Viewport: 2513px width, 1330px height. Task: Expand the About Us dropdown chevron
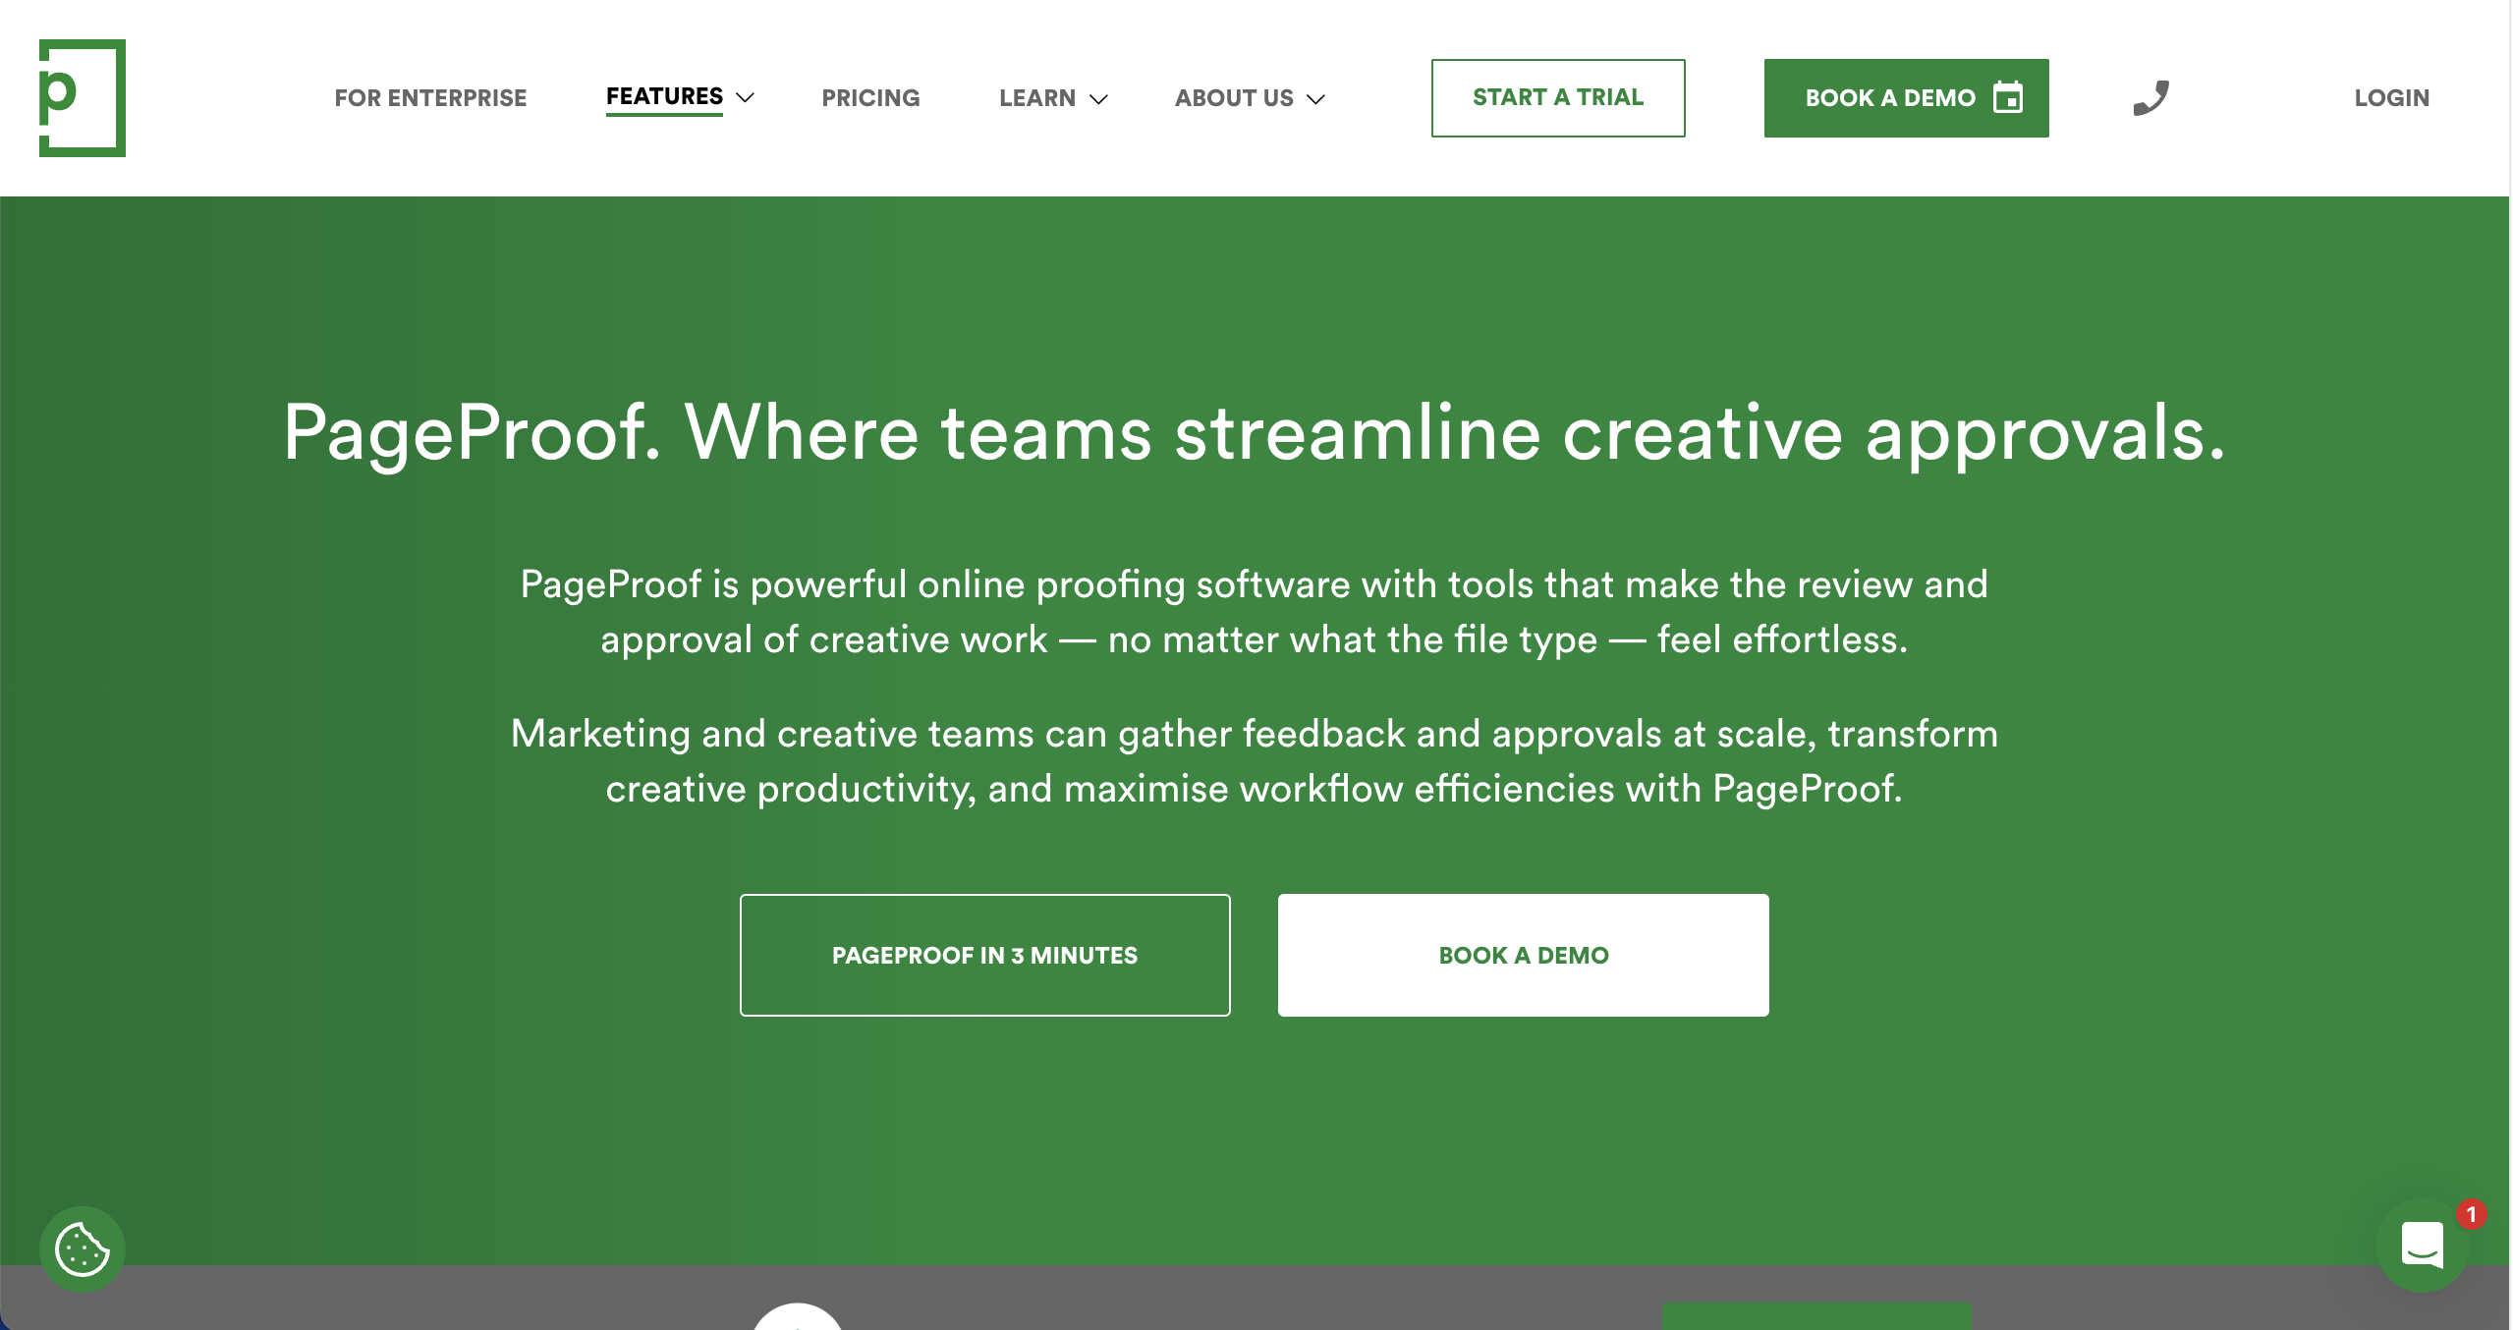pos(1316,99)
